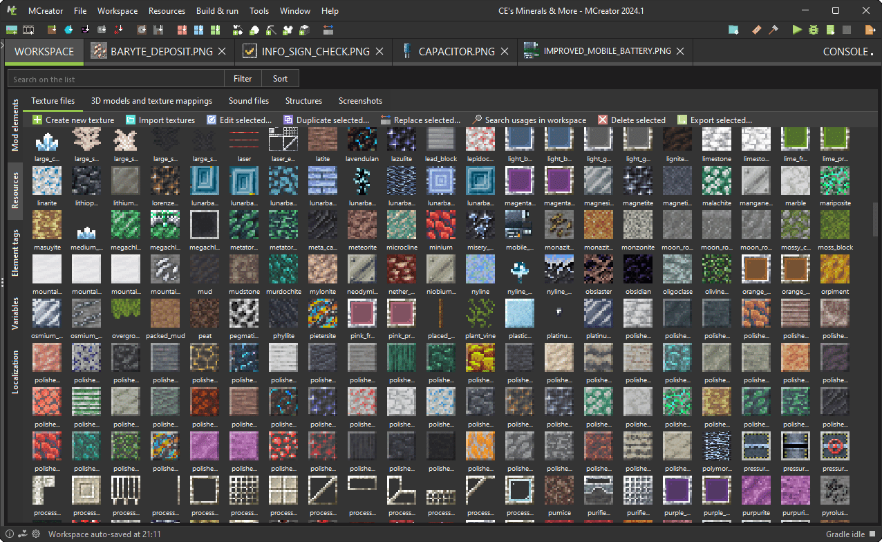Open the File menu

(x=80, y=11)
